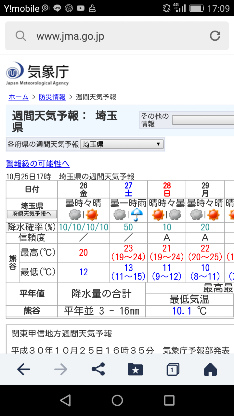
Task: Tap the Android home circle button
Action: pos(117,400)
